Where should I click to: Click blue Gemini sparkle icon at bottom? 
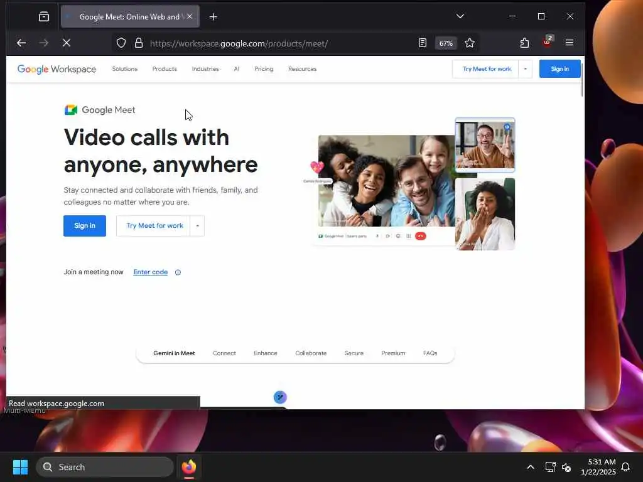[280, 397]
